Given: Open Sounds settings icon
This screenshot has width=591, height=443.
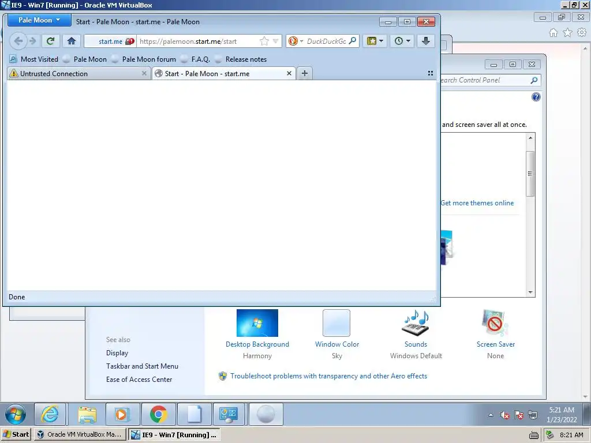Looking at the screenshot, I should (x=416, y=323).
